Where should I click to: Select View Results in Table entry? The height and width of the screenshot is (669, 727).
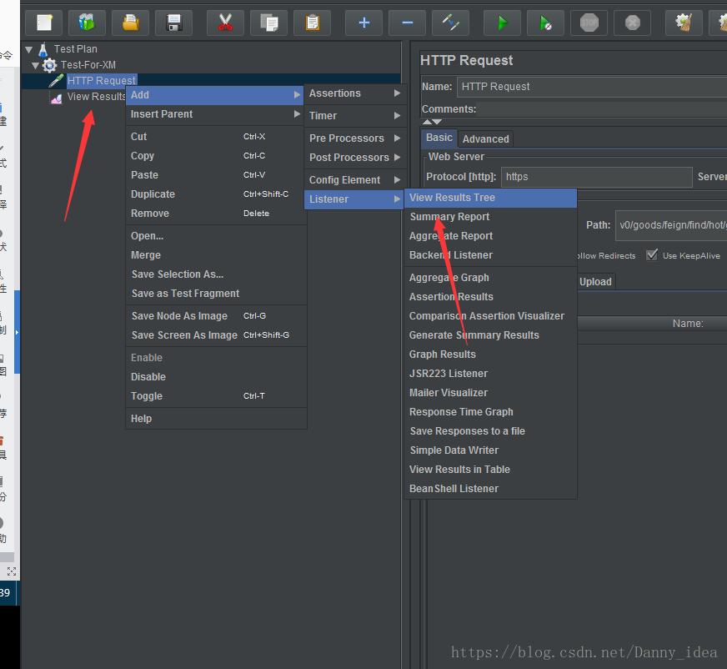pos(491,470)
